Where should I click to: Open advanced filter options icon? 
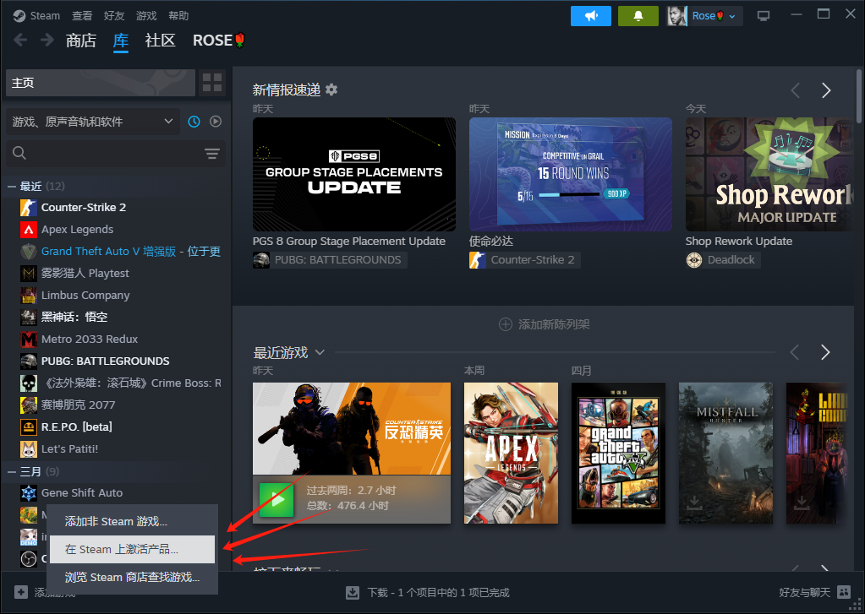click(x=212, y=153)
